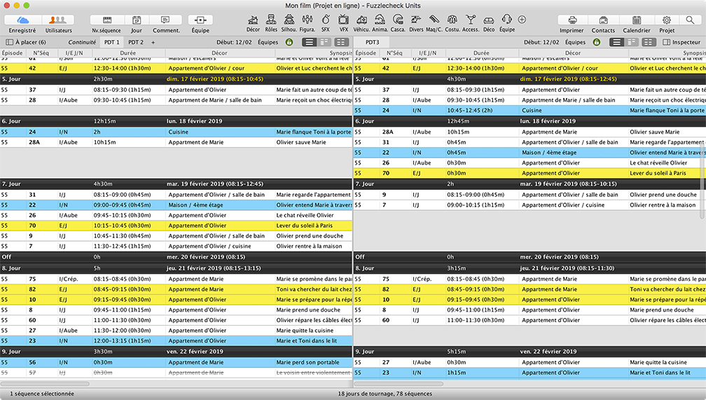Select the PDT 1 tab
The image size is (706, 400).
click(111, 42)
